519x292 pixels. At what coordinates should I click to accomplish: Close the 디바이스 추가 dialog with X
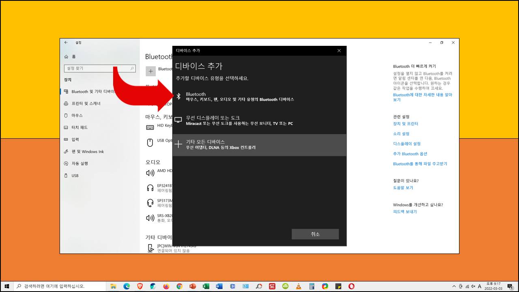(x=339, y=51)
